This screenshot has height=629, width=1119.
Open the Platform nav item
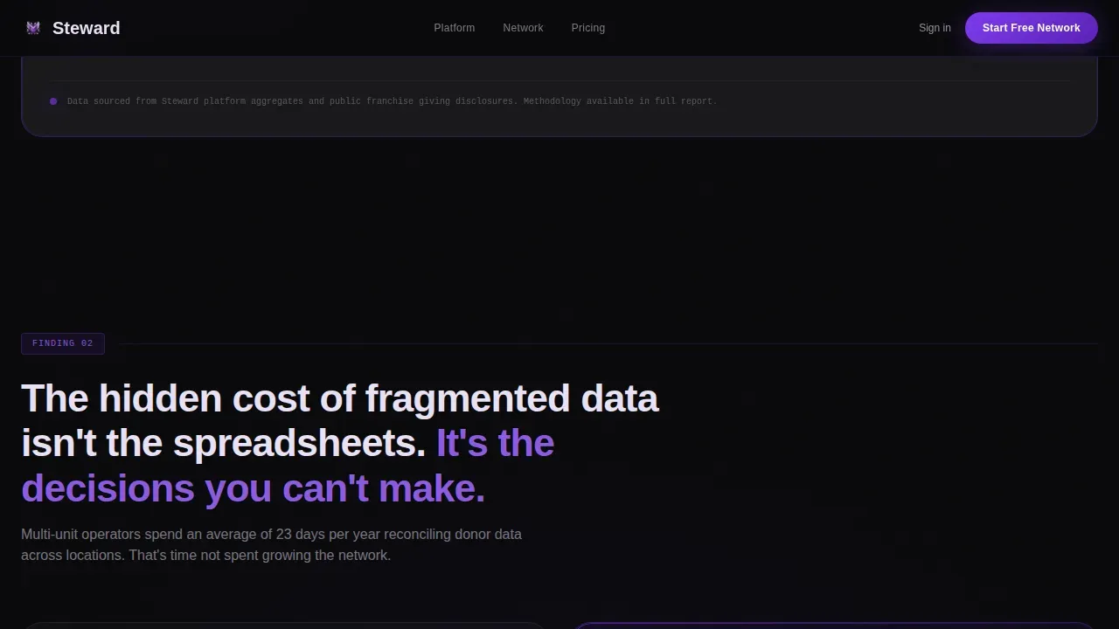[x=455, y=28]
